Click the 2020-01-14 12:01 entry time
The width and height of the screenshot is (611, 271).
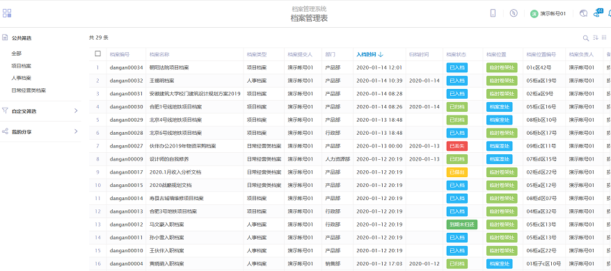379,67
